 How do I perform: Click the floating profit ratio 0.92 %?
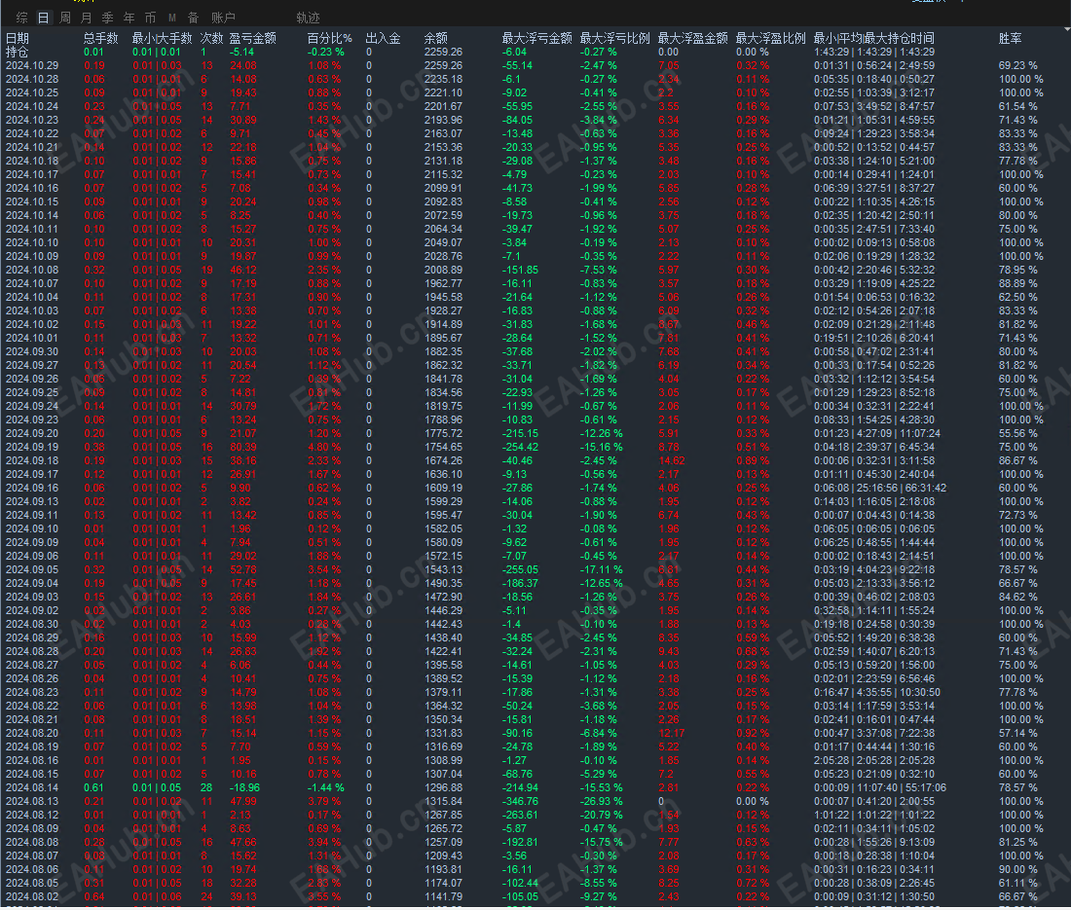pos(753,733)
